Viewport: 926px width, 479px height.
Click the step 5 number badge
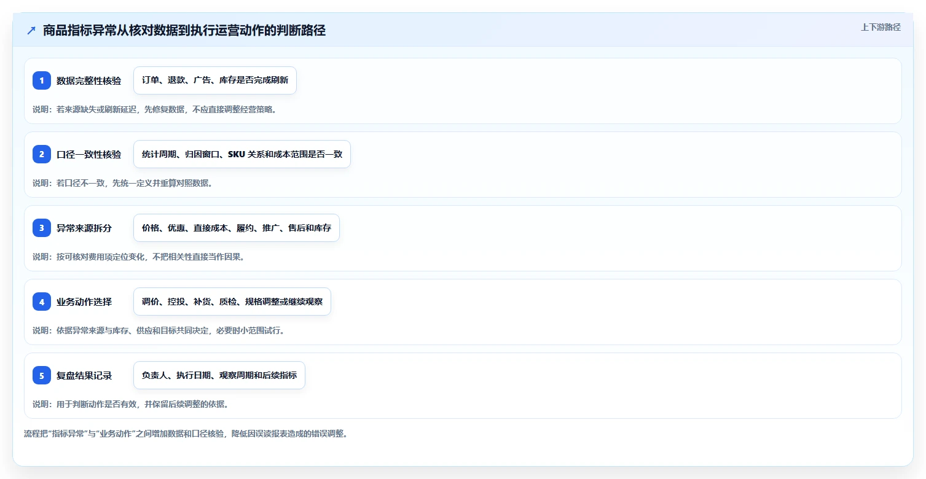coord(42,375)
